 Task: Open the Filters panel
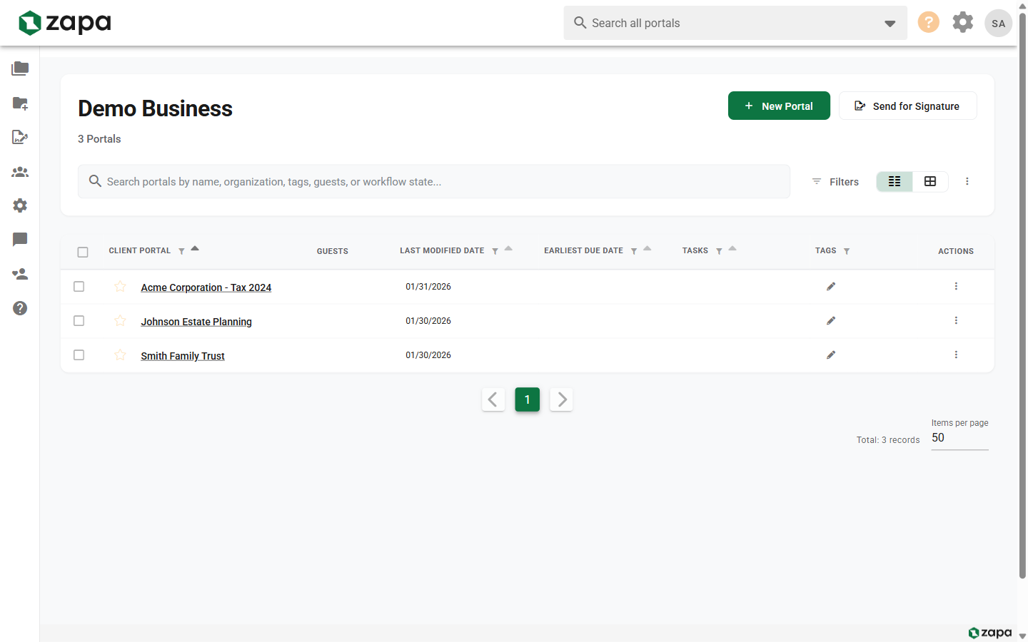point(835,182)
